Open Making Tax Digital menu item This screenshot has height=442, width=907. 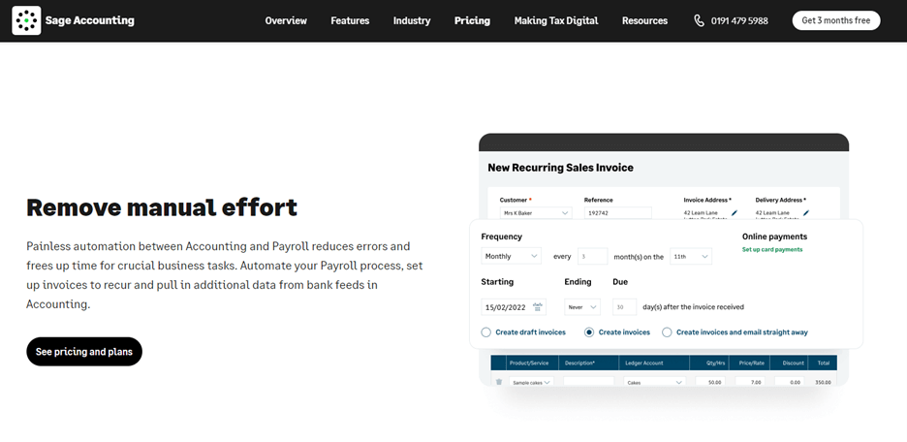pyautogui.click(x=556, y=20)
